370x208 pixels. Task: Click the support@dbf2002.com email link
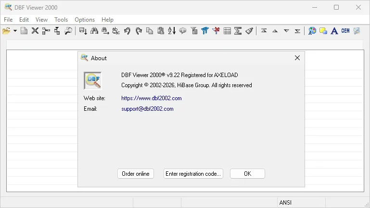tap(147, 109)
